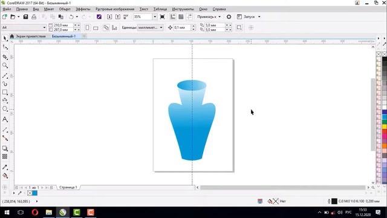The image size is (387, 218).
Task: Select the Artistic Media tool
Action: [x=5, y=84]
